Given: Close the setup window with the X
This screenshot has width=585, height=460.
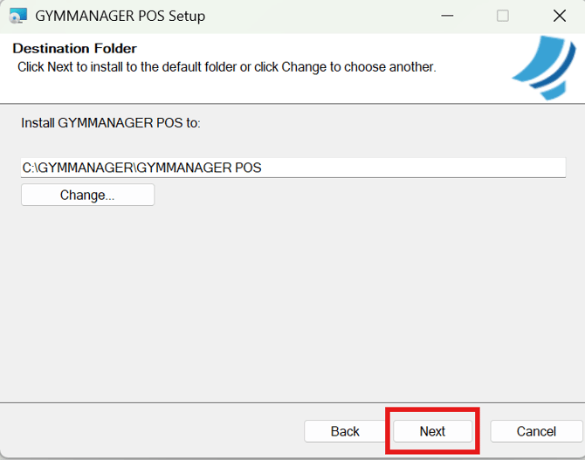Looking at the screenshot, I should 560,16.
